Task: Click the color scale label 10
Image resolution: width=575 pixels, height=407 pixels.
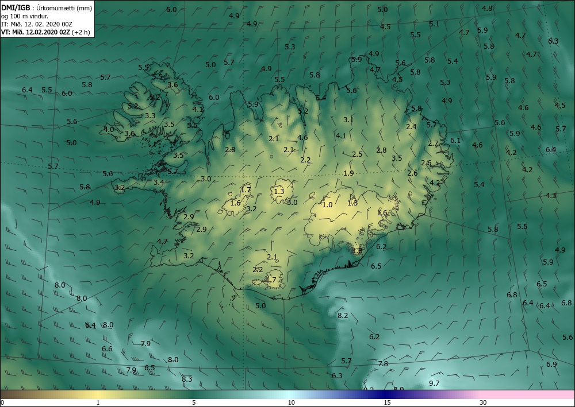Action: click(x=291, y=403)
